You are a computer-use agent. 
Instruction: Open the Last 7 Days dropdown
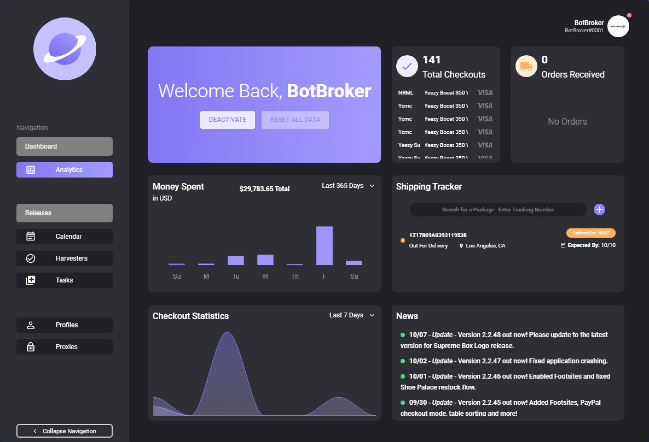(x=352, y=315)
